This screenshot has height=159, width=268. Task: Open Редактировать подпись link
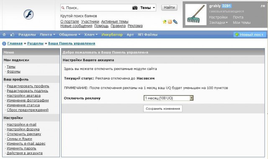point(27,91)
